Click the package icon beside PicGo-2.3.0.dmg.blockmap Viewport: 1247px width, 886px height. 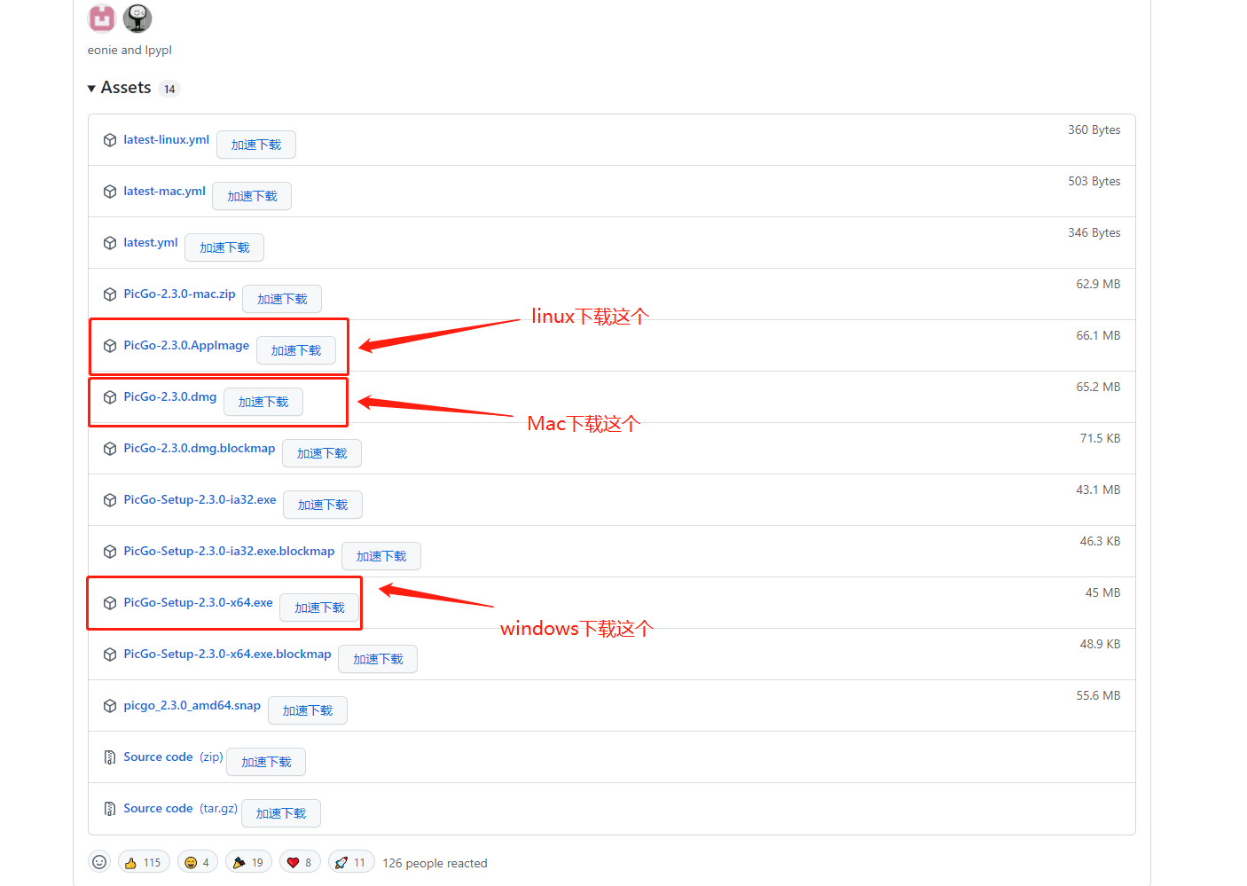pos(110,449)
